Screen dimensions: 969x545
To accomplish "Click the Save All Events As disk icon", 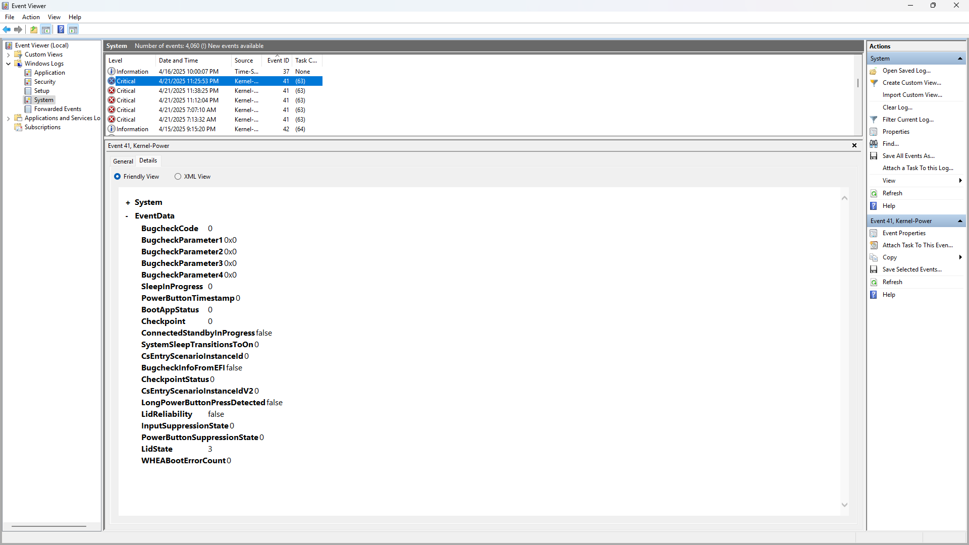I will 874,156.
